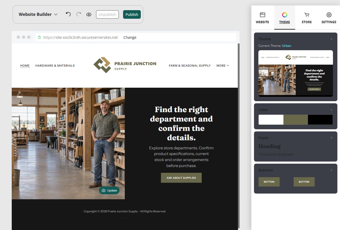
Task: Click the HOME navigation link
Action: pos(25,66)
